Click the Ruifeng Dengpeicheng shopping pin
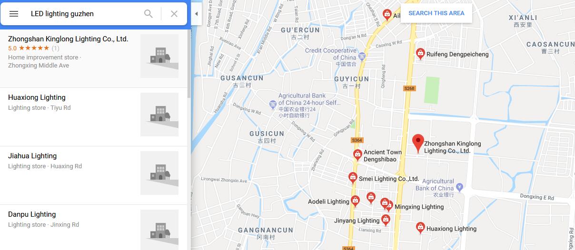 (420, 54)
